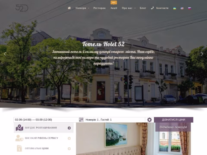
Task: Open the Ресторан page
Action: pyautogui.click(x=100, y=8)
